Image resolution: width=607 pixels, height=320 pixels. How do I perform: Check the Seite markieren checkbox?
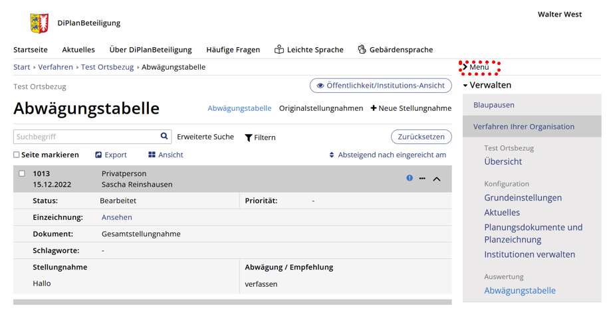(17, 155)
